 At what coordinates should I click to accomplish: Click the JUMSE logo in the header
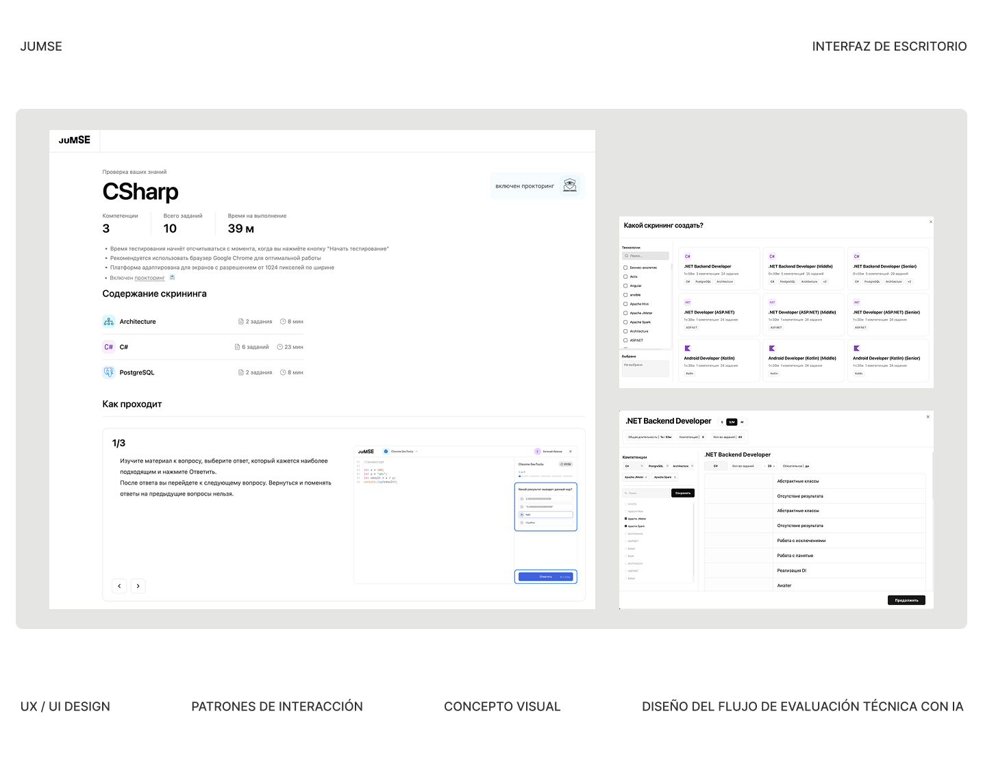[75, 140]
